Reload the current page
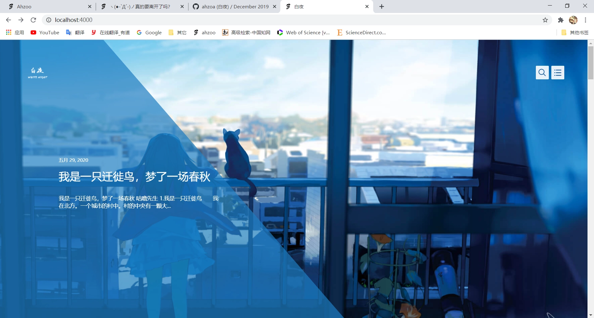 (33, 20)
